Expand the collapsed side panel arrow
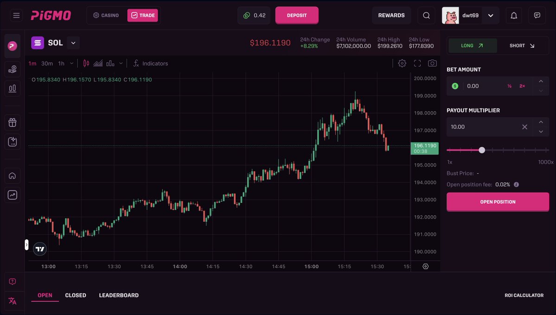The height and width of the screenshot is (315, 556). pyautogui.click(x=26, y=245)
